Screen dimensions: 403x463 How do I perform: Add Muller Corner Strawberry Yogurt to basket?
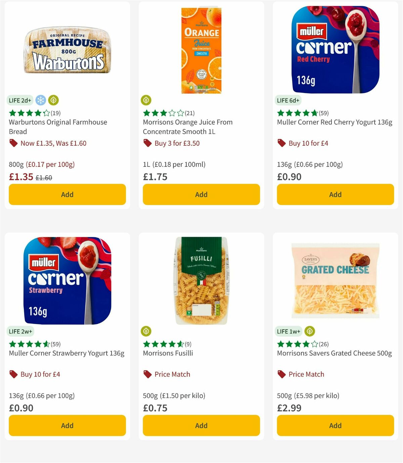pyautogui.click(x=67, y=425)
